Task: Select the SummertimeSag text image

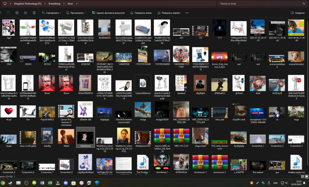Action: [x=124, y=165]
